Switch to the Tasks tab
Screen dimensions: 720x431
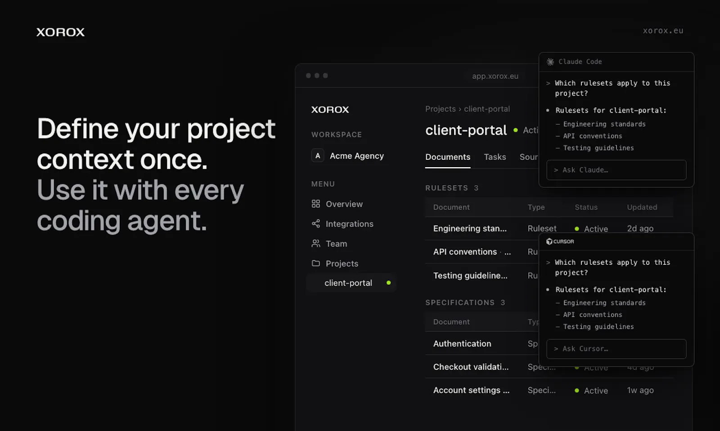click(495, 157)
